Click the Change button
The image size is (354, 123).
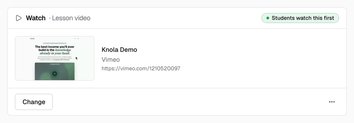coord(34,102)
